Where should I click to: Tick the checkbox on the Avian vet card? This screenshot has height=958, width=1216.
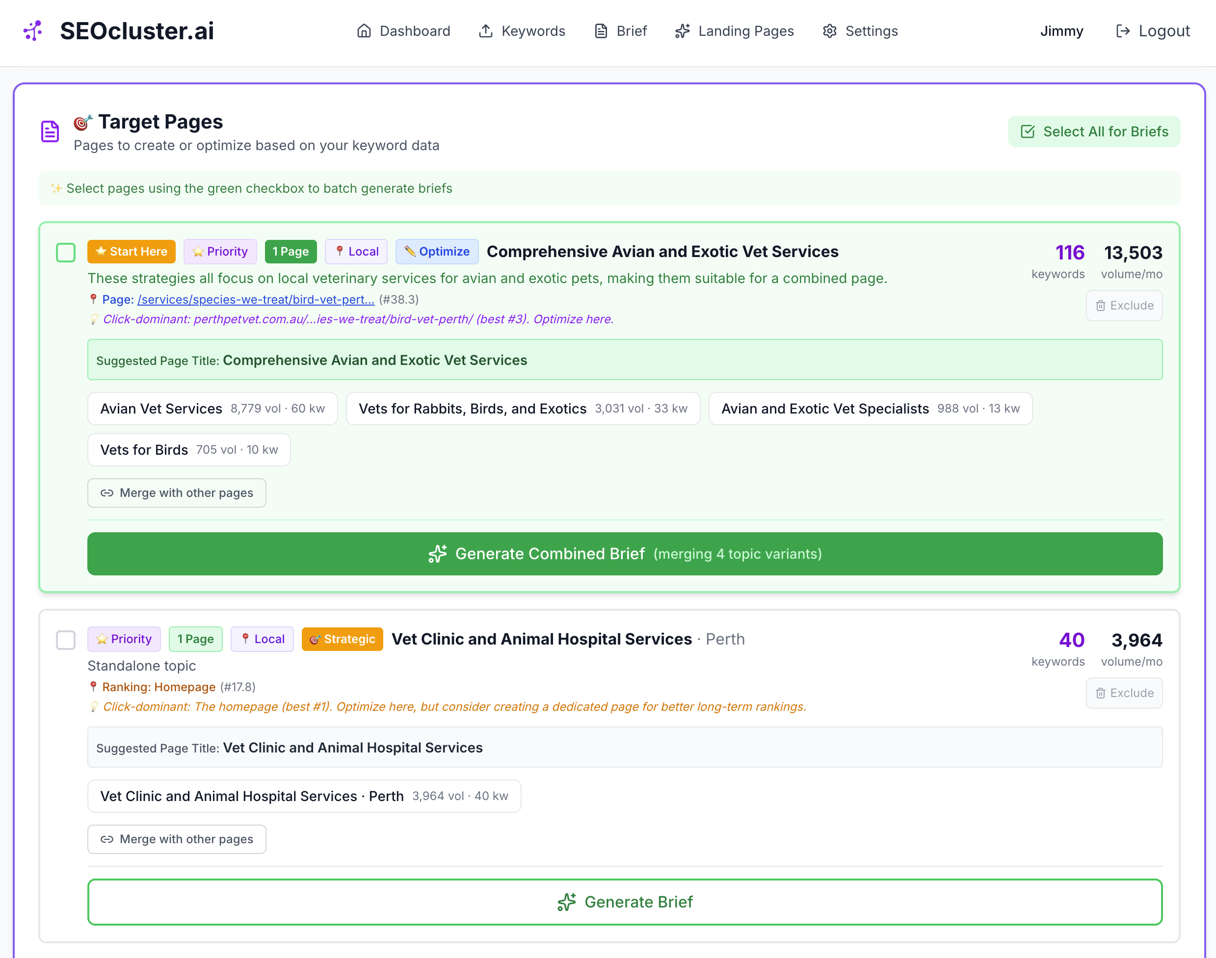click(65, 253)
